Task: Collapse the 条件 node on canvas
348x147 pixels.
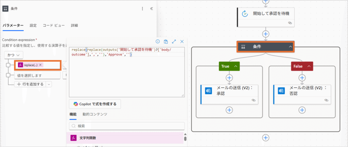Action: (x=290, y=46)
